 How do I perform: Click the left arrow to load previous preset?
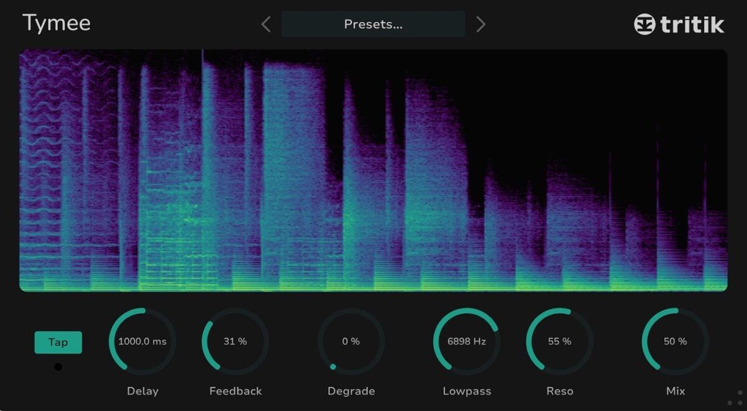[x=265, y=24]
